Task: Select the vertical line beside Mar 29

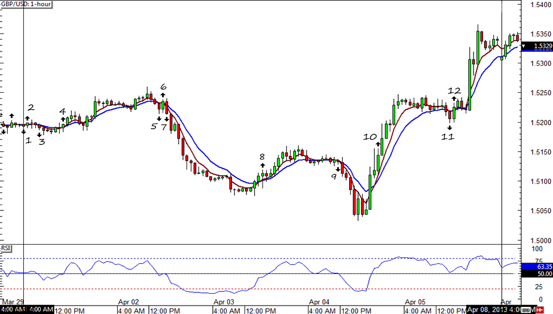Action: [24, 152]
